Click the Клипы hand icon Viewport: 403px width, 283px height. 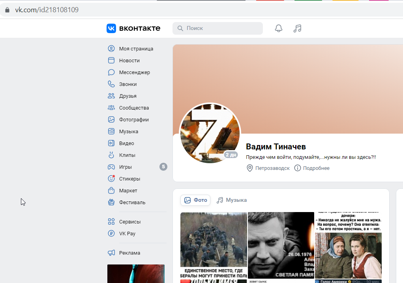click(x=111, y=155)
